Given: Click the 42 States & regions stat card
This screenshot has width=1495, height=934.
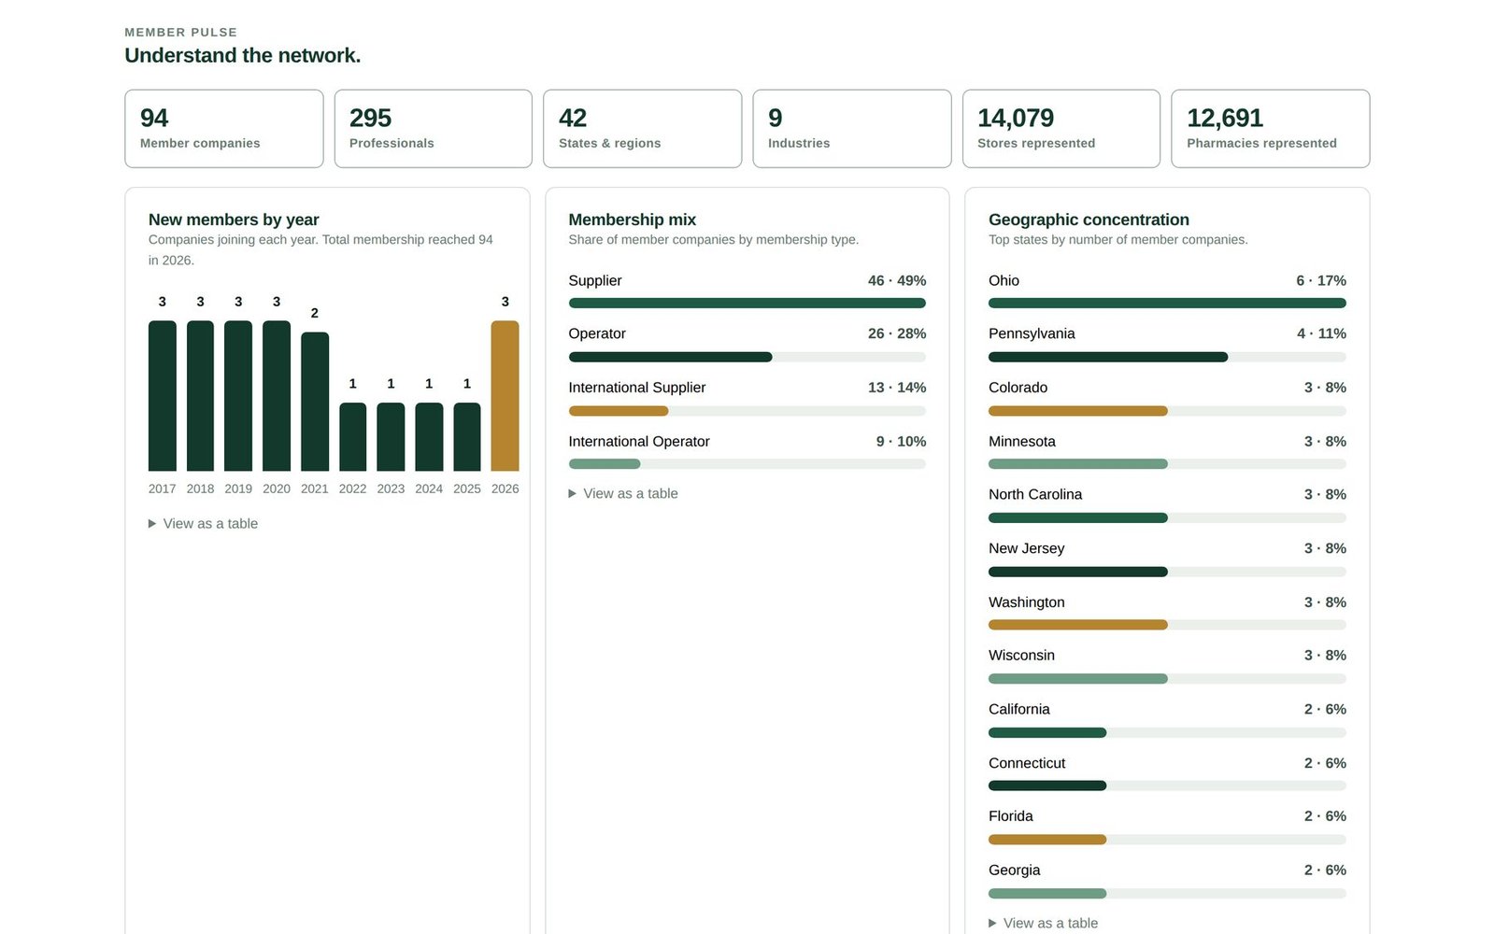Looking at the screenshot, I should click(643, 129).
